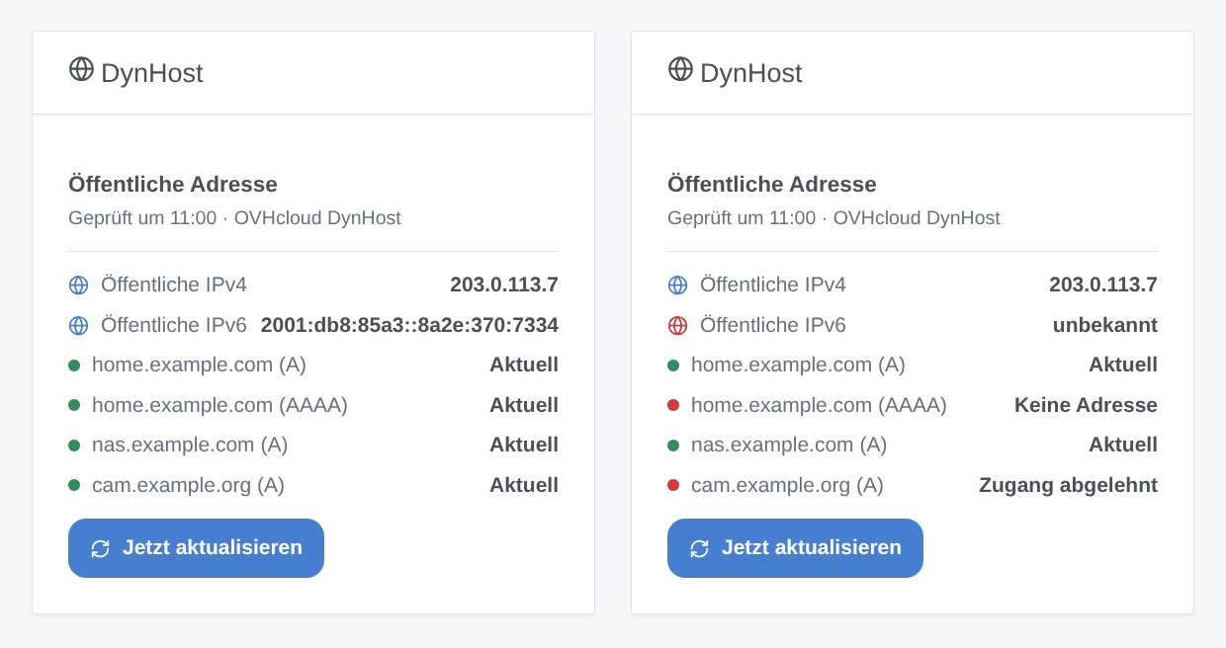
Task: Click red status dot for cam.example.org in right card
Action: click(x=673, y=485)
